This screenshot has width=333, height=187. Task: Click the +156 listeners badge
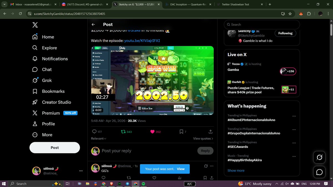coord(288,71)
